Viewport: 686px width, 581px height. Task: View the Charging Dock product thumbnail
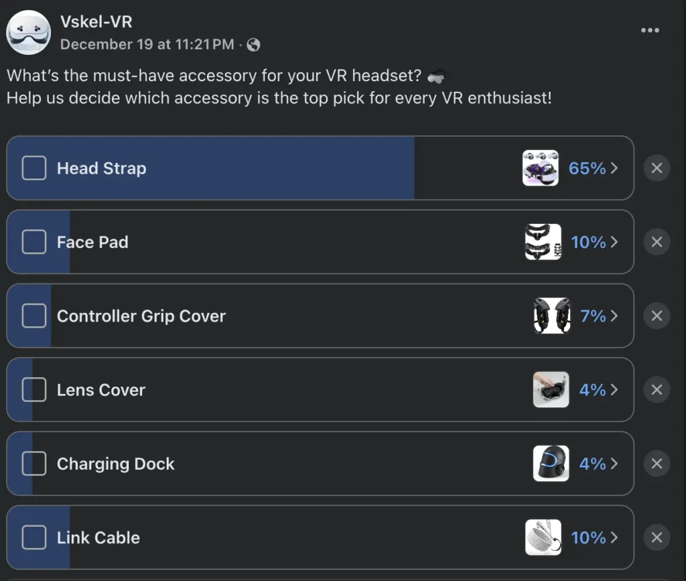pyautogui.click(x=551, y=464)
